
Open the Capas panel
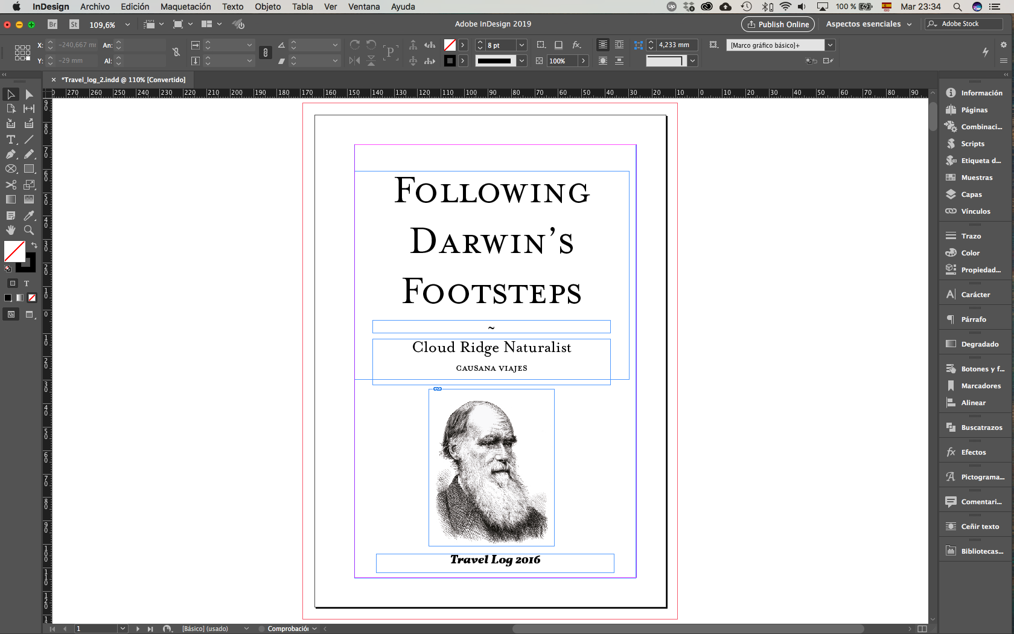972,194
